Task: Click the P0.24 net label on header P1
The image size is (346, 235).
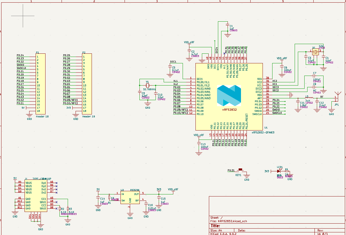Action: coord(20,55)
